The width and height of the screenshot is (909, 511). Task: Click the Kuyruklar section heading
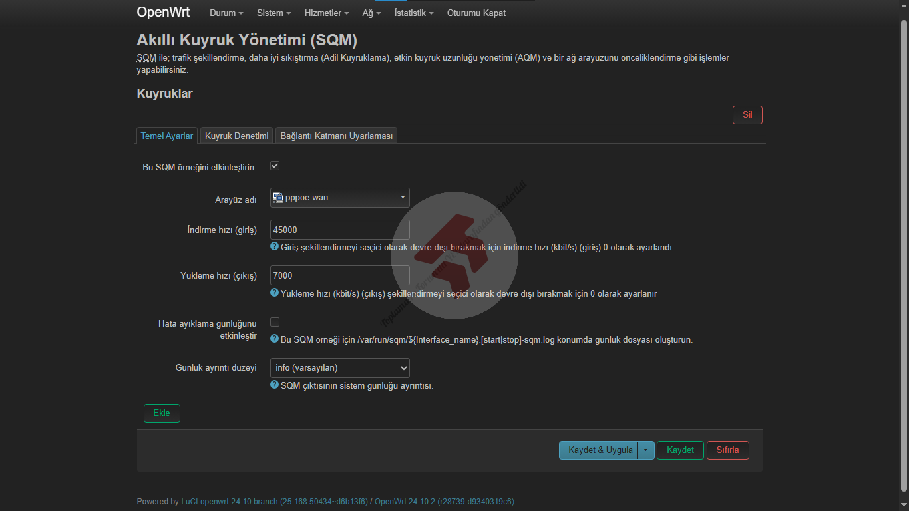[164, 94]
